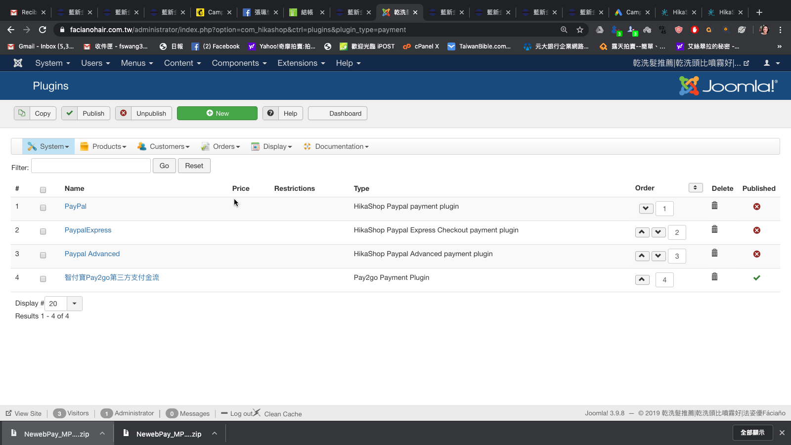
Task: Click the Reset filter button
Action: pos(194,166)
